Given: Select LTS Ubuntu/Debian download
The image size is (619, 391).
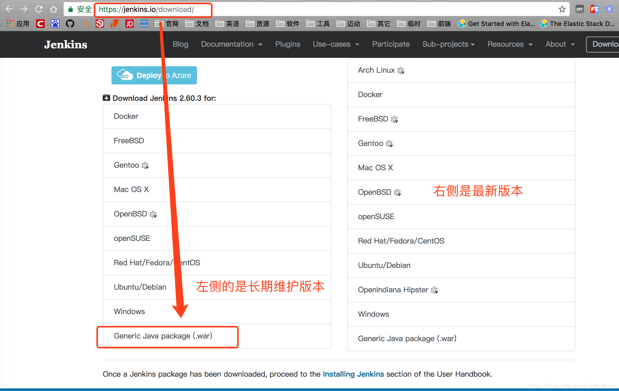Looking at the screenshot, I should point(217,287).
